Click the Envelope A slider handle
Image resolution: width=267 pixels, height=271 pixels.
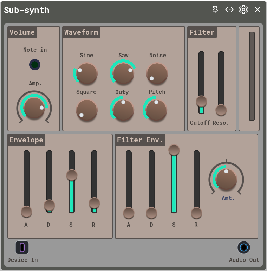pos(26,212)
